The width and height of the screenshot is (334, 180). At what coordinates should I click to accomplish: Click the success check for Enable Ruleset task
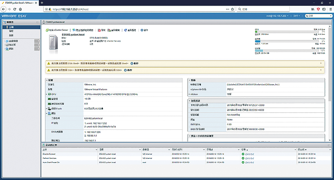[x=243, y=154]
